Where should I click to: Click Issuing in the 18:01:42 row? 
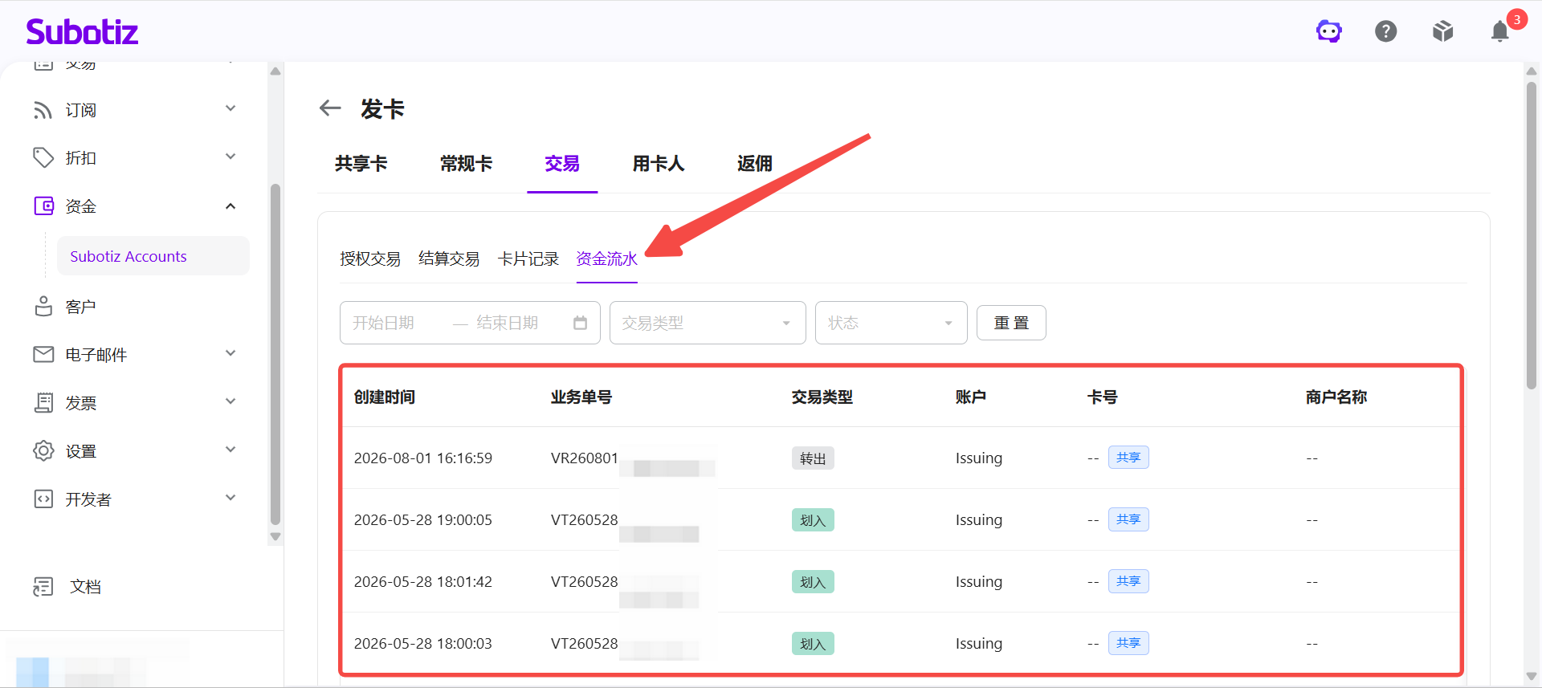979,582
